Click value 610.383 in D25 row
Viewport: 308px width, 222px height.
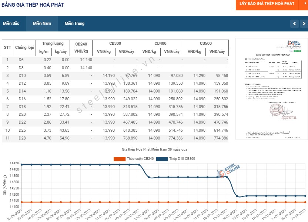[x=130, y=130]
